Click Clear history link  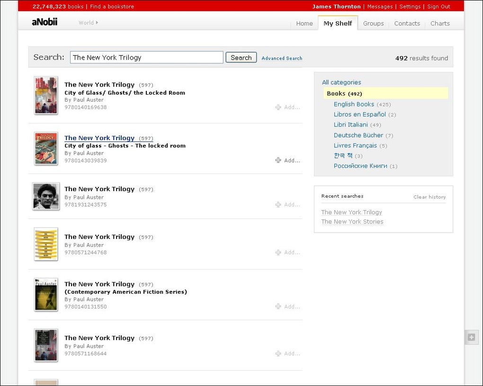pyautogui.click(x=429, y=197)
